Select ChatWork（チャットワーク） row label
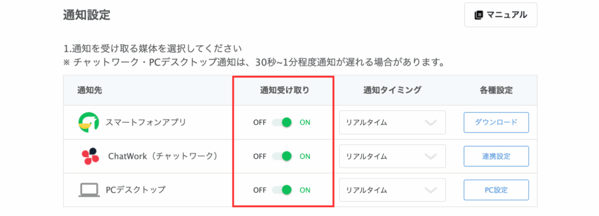599x216 pixels. pos(163,156)
